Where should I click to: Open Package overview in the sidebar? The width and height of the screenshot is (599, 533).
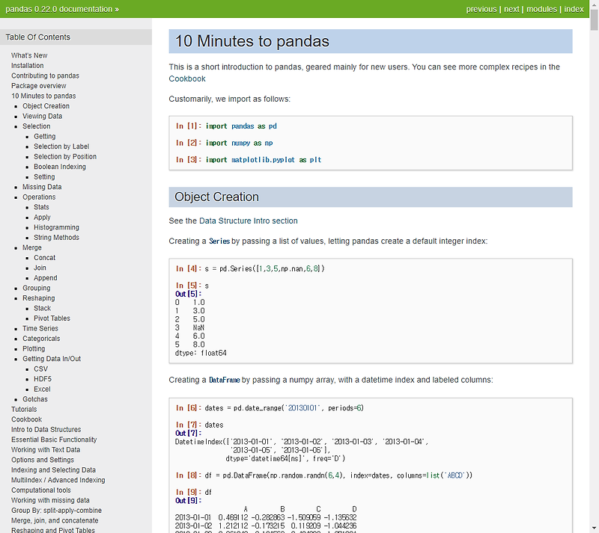[39, 86]
